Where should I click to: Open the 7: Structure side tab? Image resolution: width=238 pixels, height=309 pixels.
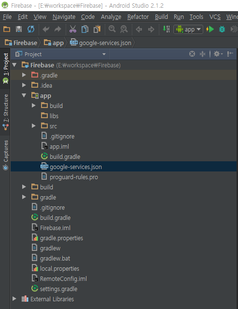coord(5,112)
